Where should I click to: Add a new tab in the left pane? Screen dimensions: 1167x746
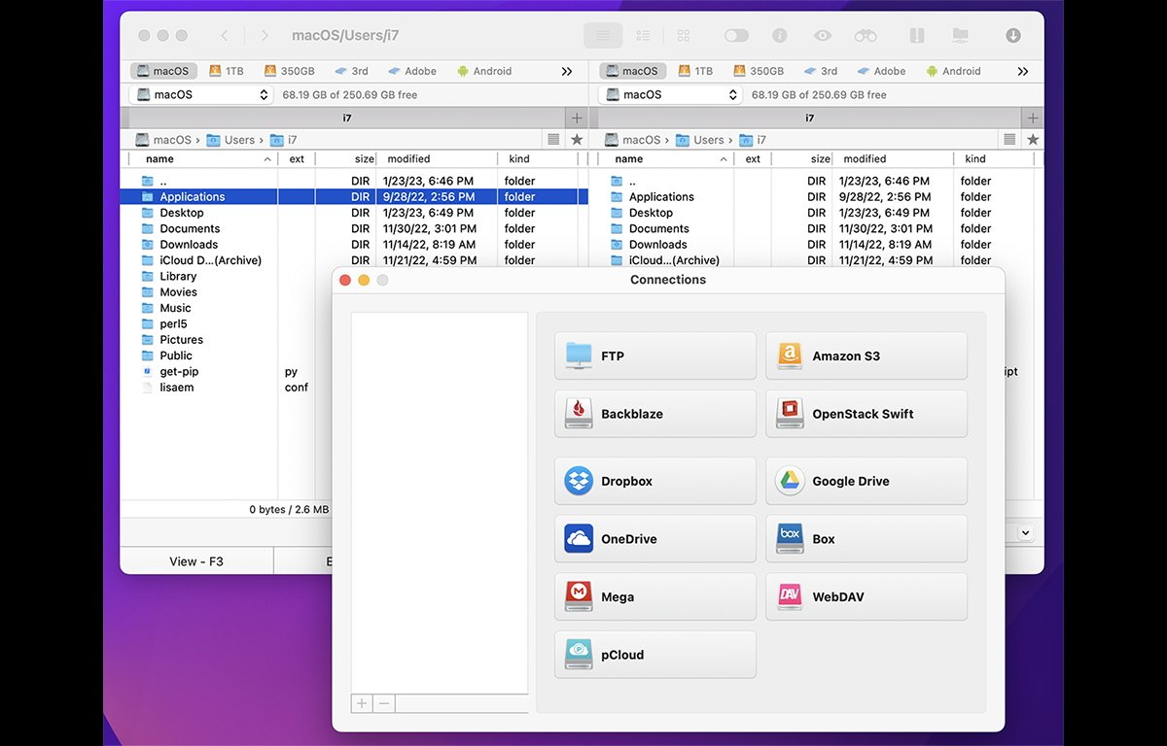pos(577,118)
